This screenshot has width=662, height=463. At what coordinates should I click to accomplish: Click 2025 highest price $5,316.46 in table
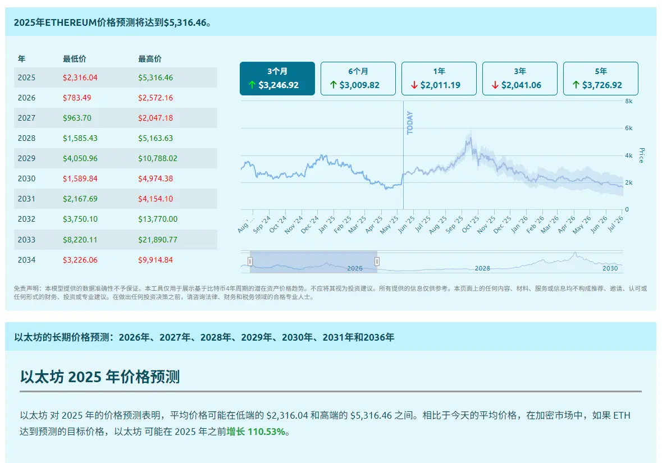(156, 77)
